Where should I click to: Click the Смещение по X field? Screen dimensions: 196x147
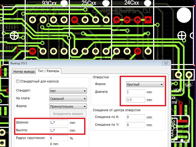[135, 117]
